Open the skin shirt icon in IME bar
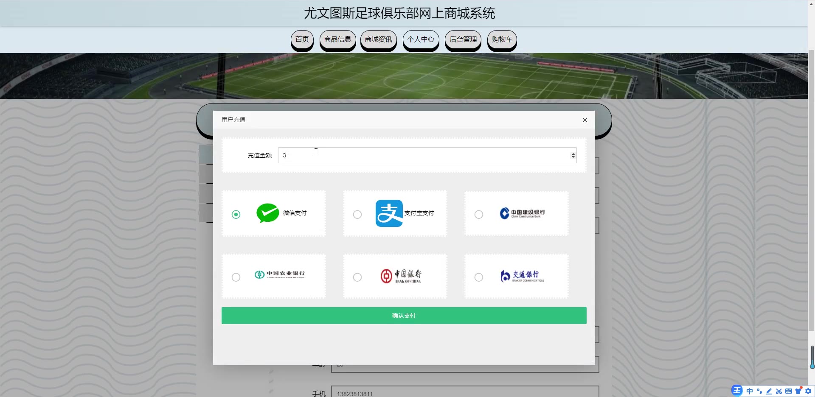Viewport: 815px width, 397px height. [798, 391]
